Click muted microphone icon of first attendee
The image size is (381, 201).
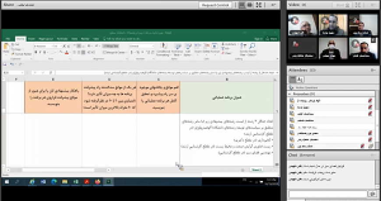pyautogui.click(x=370, y=100)
